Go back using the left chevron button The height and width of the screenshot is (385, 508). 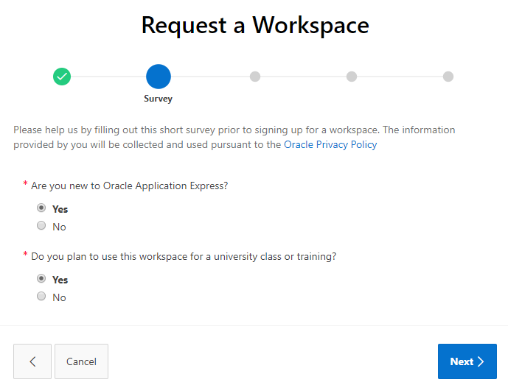32,361
